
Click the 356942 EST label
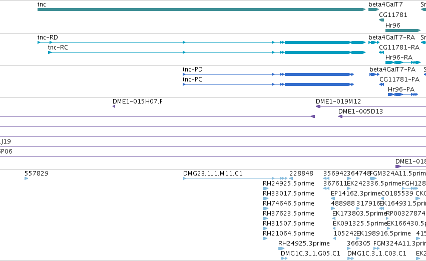335,173
